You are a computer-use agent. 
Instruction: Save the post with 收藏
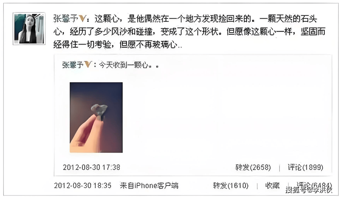[x=272, y=186]
